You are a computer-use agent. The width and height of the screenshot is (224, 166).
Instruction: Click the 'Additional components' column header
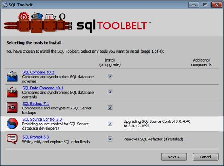tap(201, 62)
